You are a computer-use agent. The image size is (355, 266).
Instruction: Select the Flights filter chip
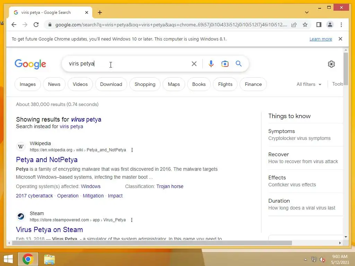tap(225, 84)
